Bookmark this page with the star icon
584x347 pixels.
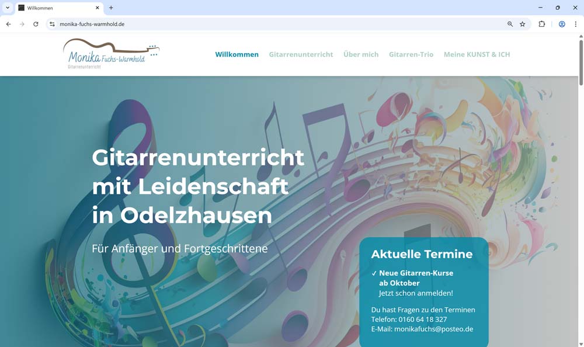point(523,24)
